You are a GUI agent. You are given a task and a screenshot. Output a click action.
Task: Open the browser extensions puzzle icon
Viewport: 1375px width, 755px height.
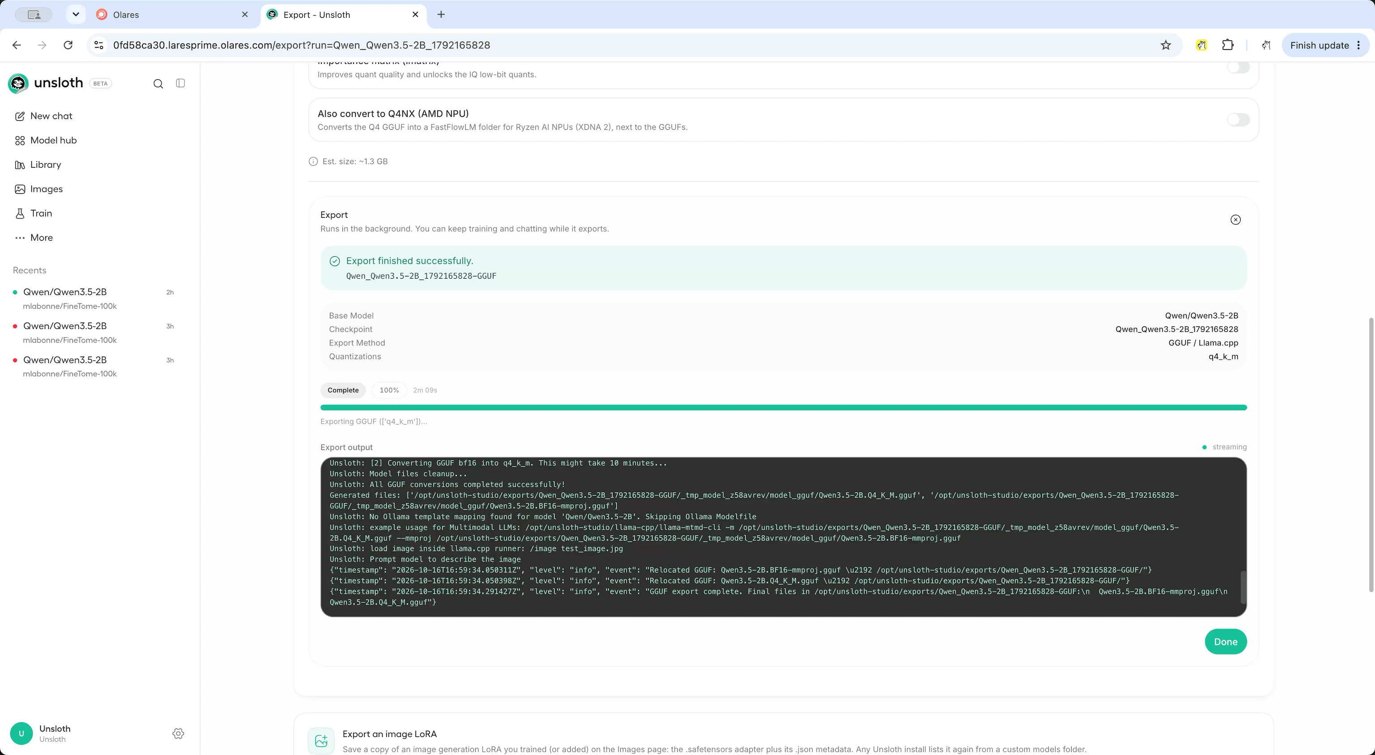click(1228, 45)
